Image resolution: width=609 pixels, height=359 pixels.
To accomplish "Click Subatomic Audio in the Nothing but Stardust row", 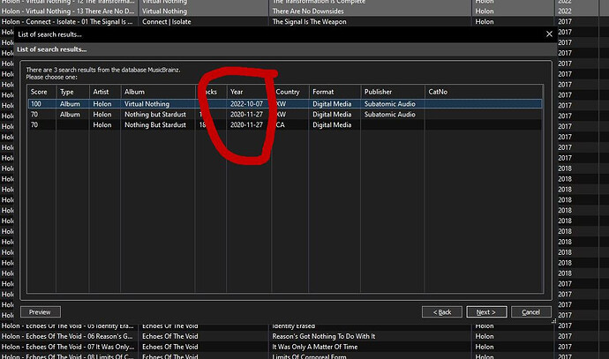I will 389,115.
